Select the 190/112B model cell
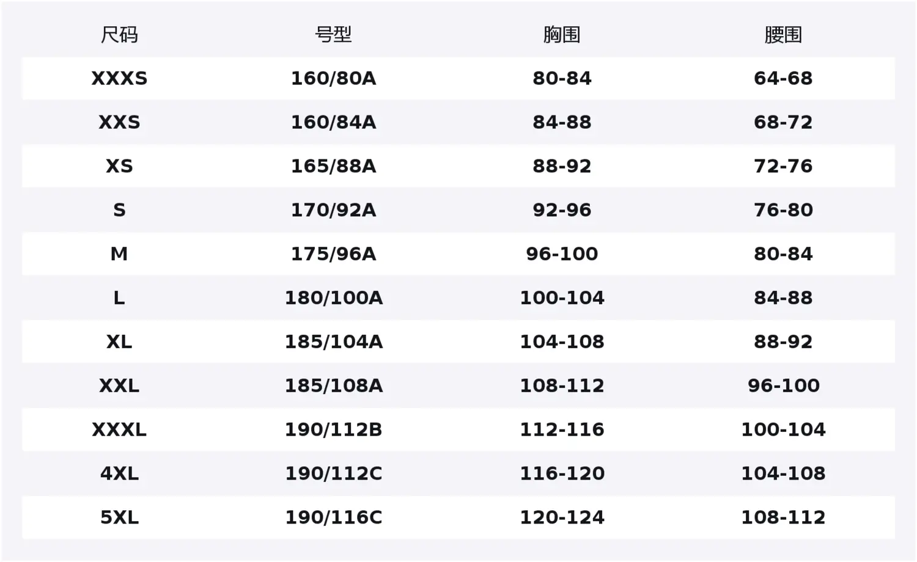 point(333,429)
